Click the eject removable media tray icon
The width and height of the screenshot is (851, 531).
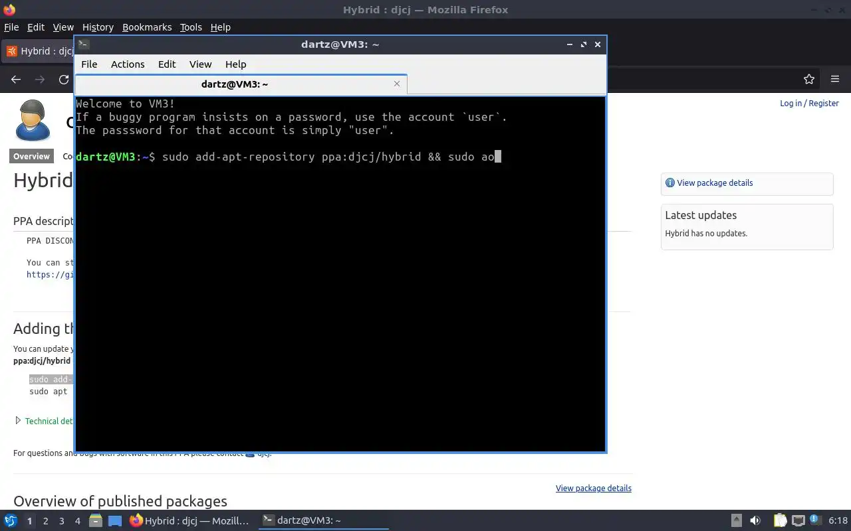(737, 520)
